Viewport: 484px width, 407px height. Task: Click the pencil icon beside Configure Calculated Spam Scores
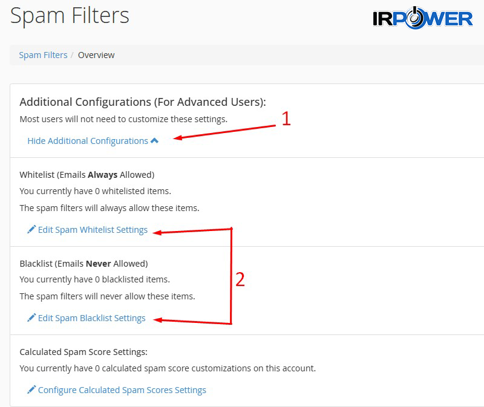pos(33,389)
